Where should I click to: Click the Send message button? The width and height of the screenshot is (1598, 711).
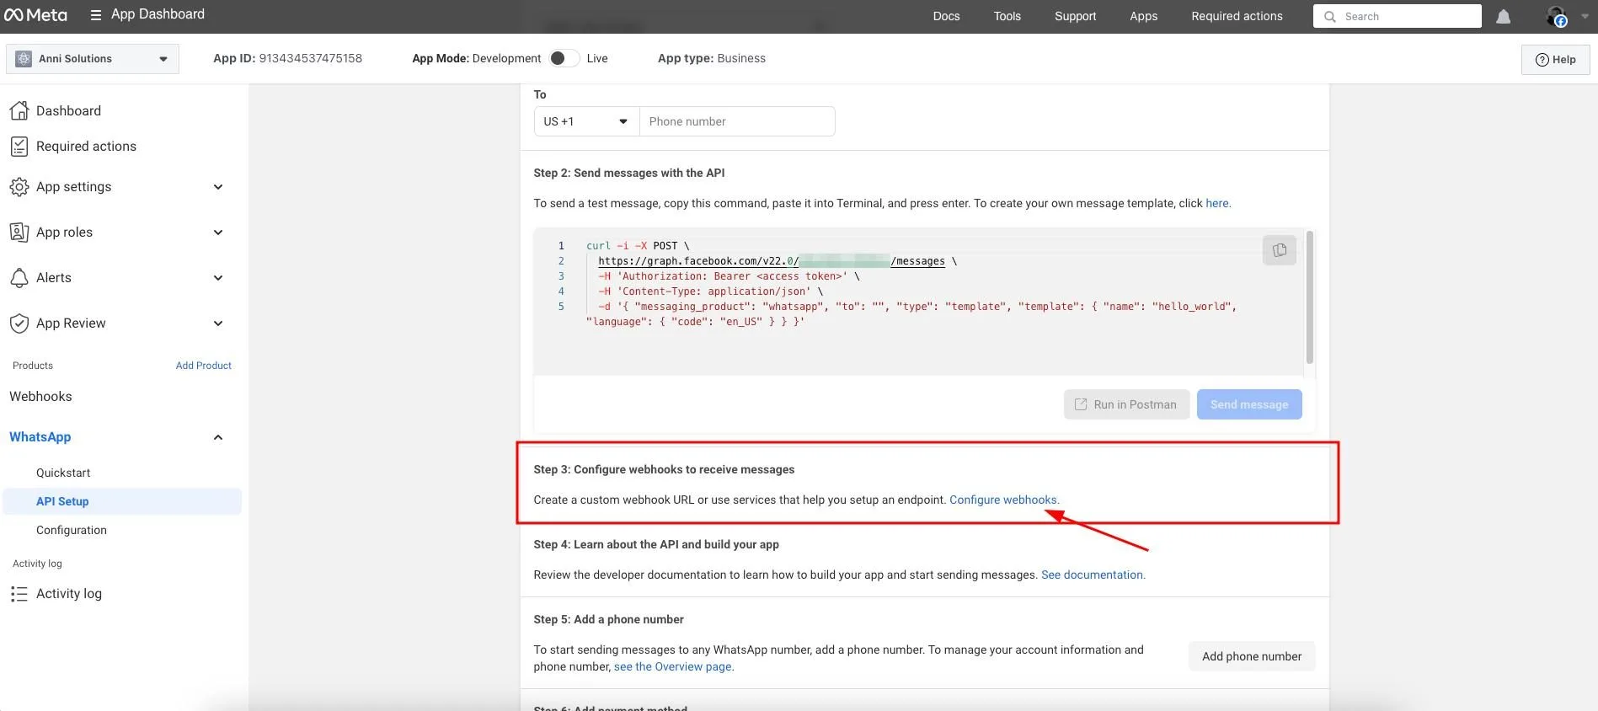[1249, 404]
